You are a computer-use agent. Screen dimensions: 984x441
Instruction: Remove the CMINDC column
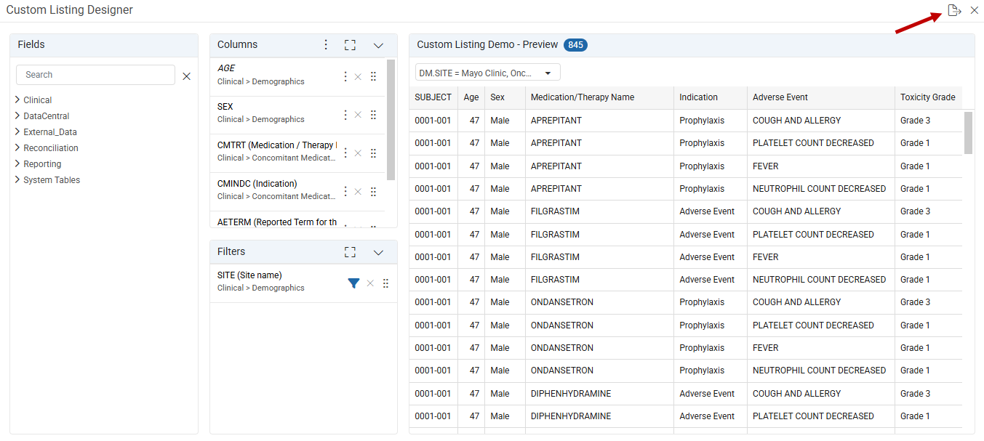click(358, 192)
